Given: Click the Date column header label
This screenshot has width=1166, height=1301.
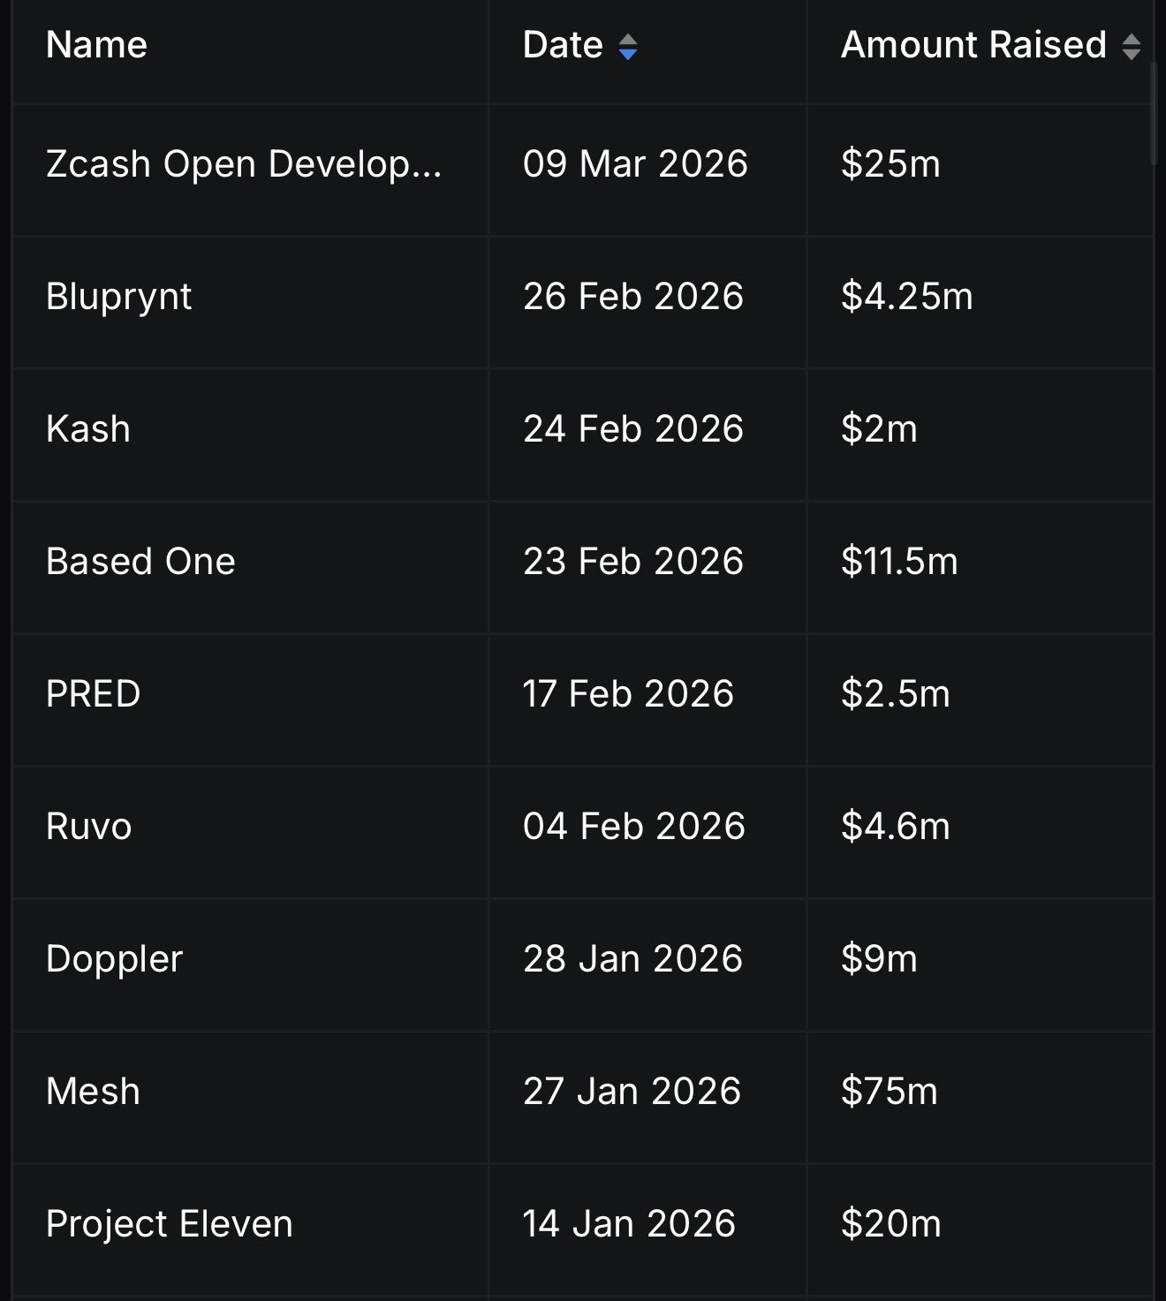Looking at the screenshot, I should 563,45.
